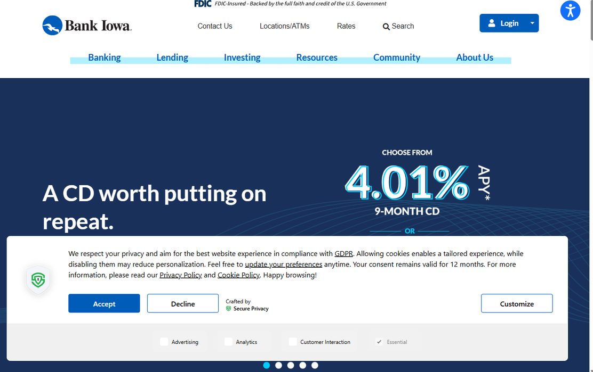Open the Rates link

point(346,26)
